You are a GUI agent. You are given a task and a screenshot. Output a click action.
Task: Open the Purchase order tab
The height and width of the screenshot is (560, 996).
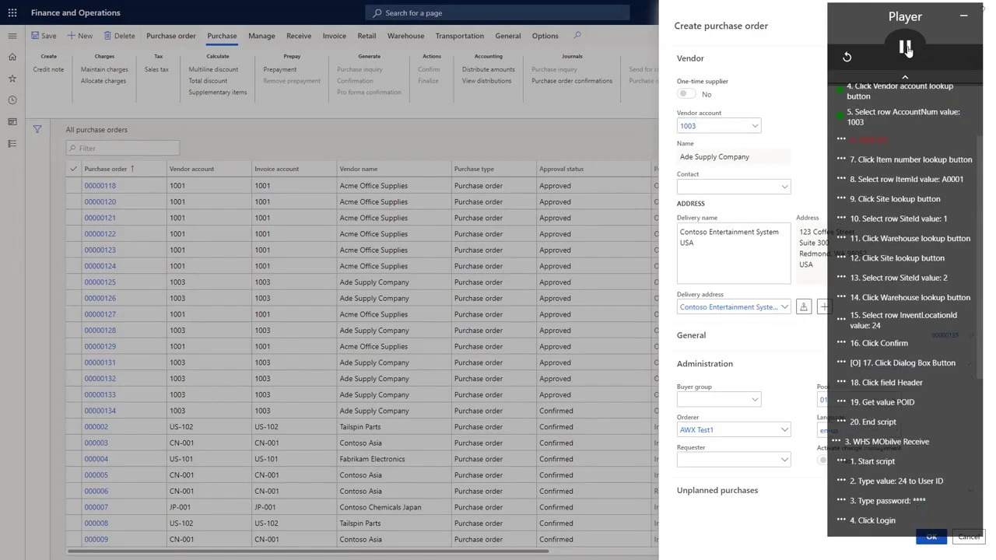point(170,36)
